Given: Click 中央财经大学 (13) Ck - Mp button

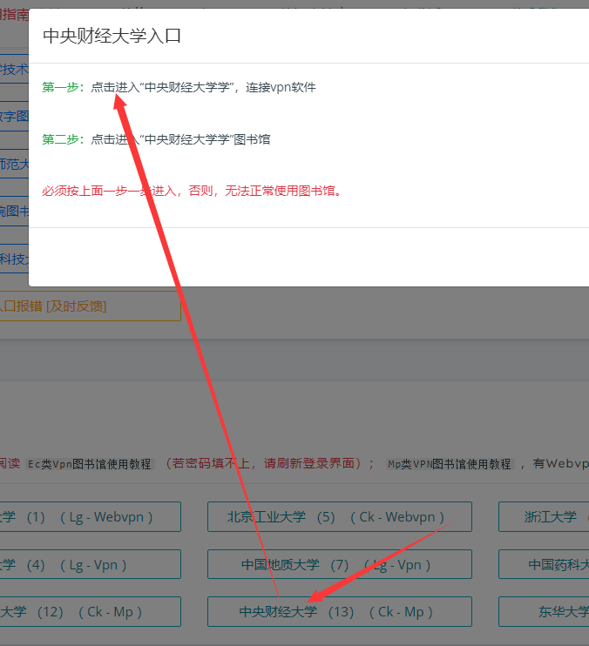Looking at the screenshot, I should 339,611.
